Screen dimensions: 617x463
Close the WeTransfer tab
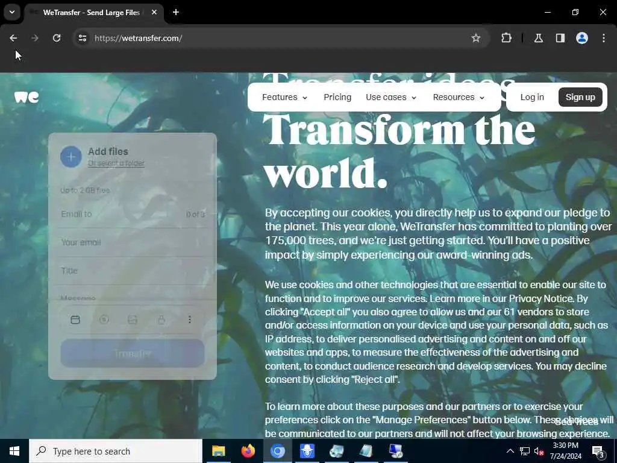pyautogui.click(x=154, y=12)
